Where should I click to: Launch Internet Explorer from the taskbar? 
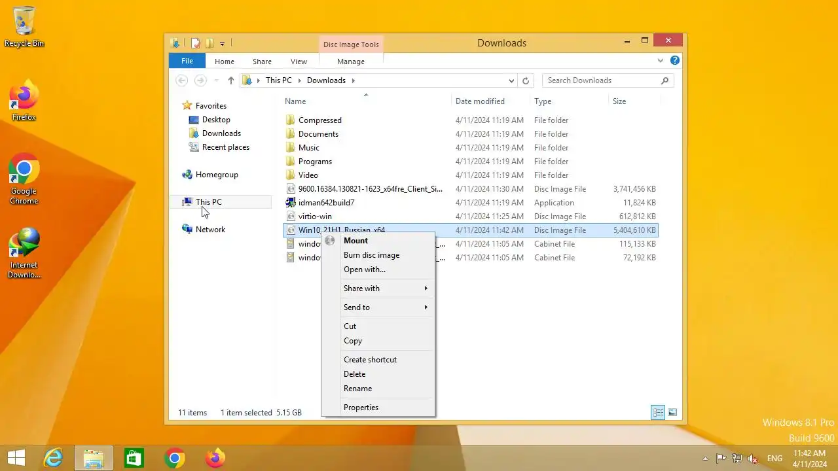(53, 458)
